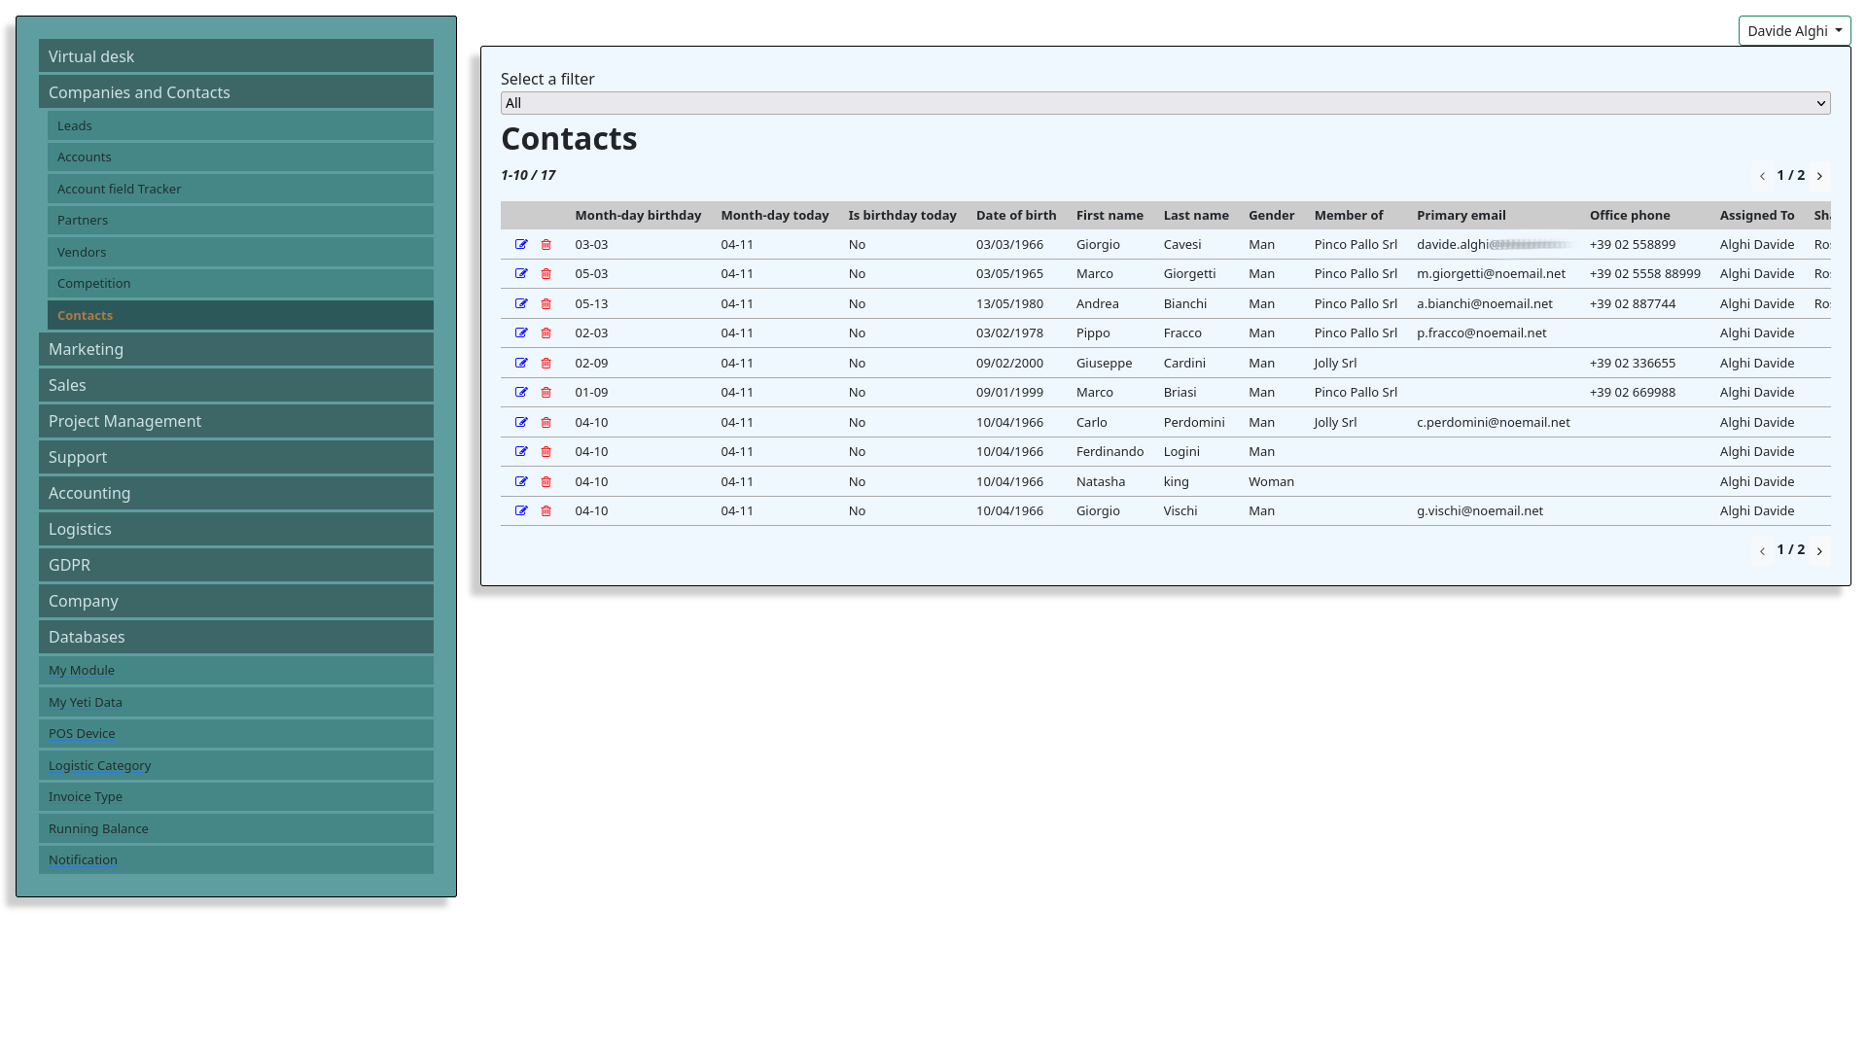
Task: Click edit icon for Giorgio Cavesi row
Action: pos(521,244)
